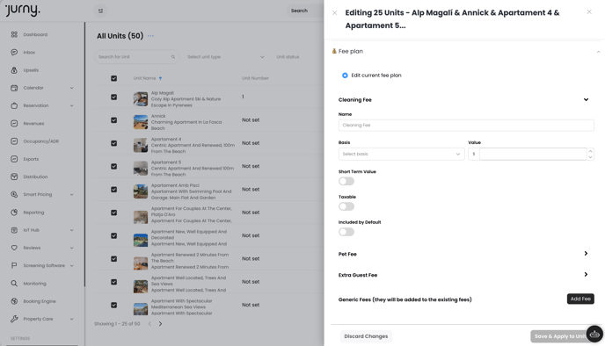This screenshot has height=346, width=605.
Task: Open the Select basis dropdown
Action: (x=401, y=154)
